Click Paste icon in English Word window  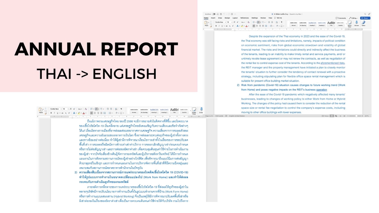click(x=206, y=22)
